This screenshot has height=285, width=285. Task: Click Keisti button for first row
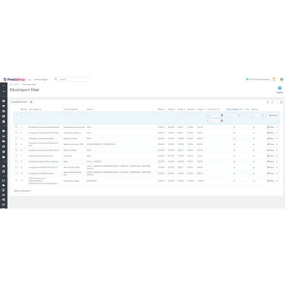coord(271,127)
